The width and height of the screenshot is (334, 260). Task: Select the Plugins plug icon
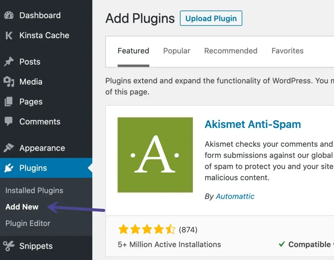(8, 168)
